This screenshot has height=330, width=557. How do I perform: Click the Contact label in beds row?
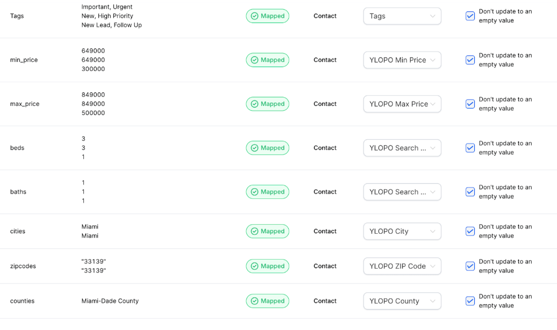coord(325,148)
